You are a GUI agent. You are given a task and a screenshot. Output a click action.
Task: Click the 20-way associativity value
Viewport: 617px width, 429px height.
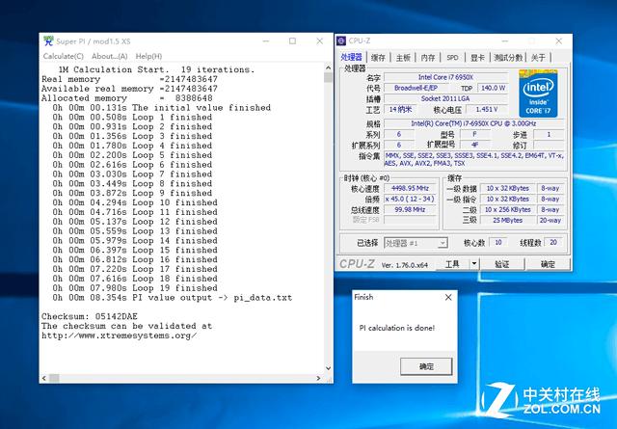550,221
